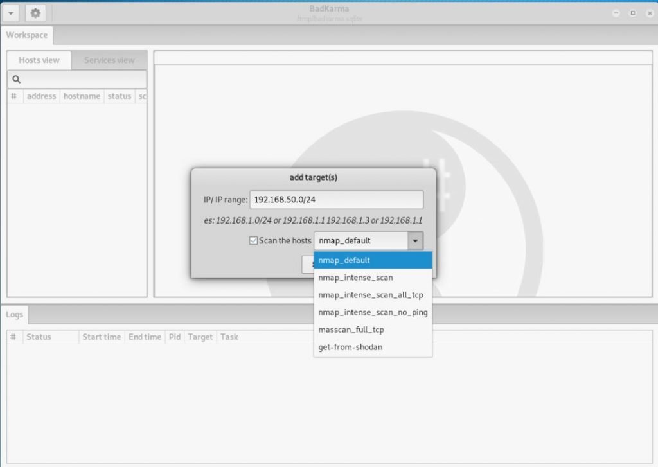Sort logs by # column header
Viewport: 658px width, 467px height.
coord(14,337)
